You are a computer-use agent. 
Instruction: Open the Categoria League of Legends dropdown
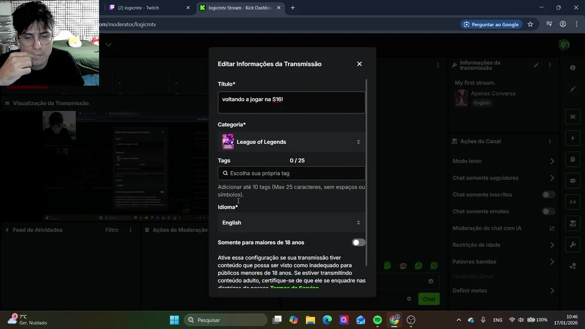[292, 142]
